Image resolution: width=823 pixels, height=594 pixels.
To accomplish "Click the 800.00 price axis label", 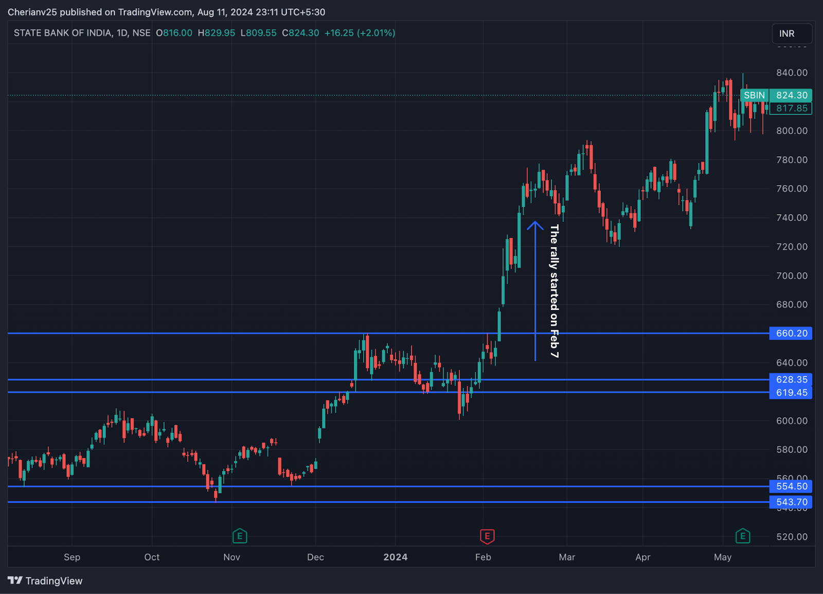I will pyautogui.click(x=792, y=131).
